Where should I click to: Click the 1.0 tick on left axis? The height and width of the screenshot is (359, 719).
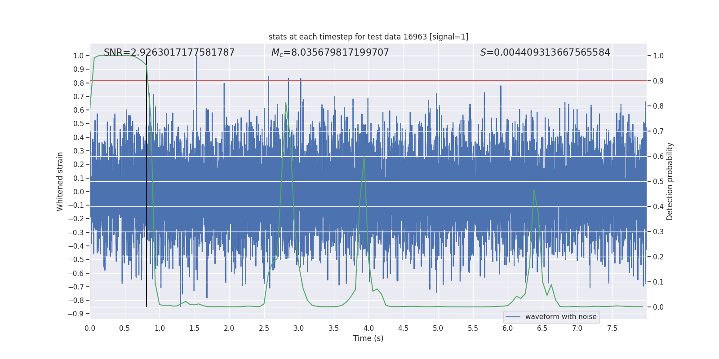pos(78,56)
